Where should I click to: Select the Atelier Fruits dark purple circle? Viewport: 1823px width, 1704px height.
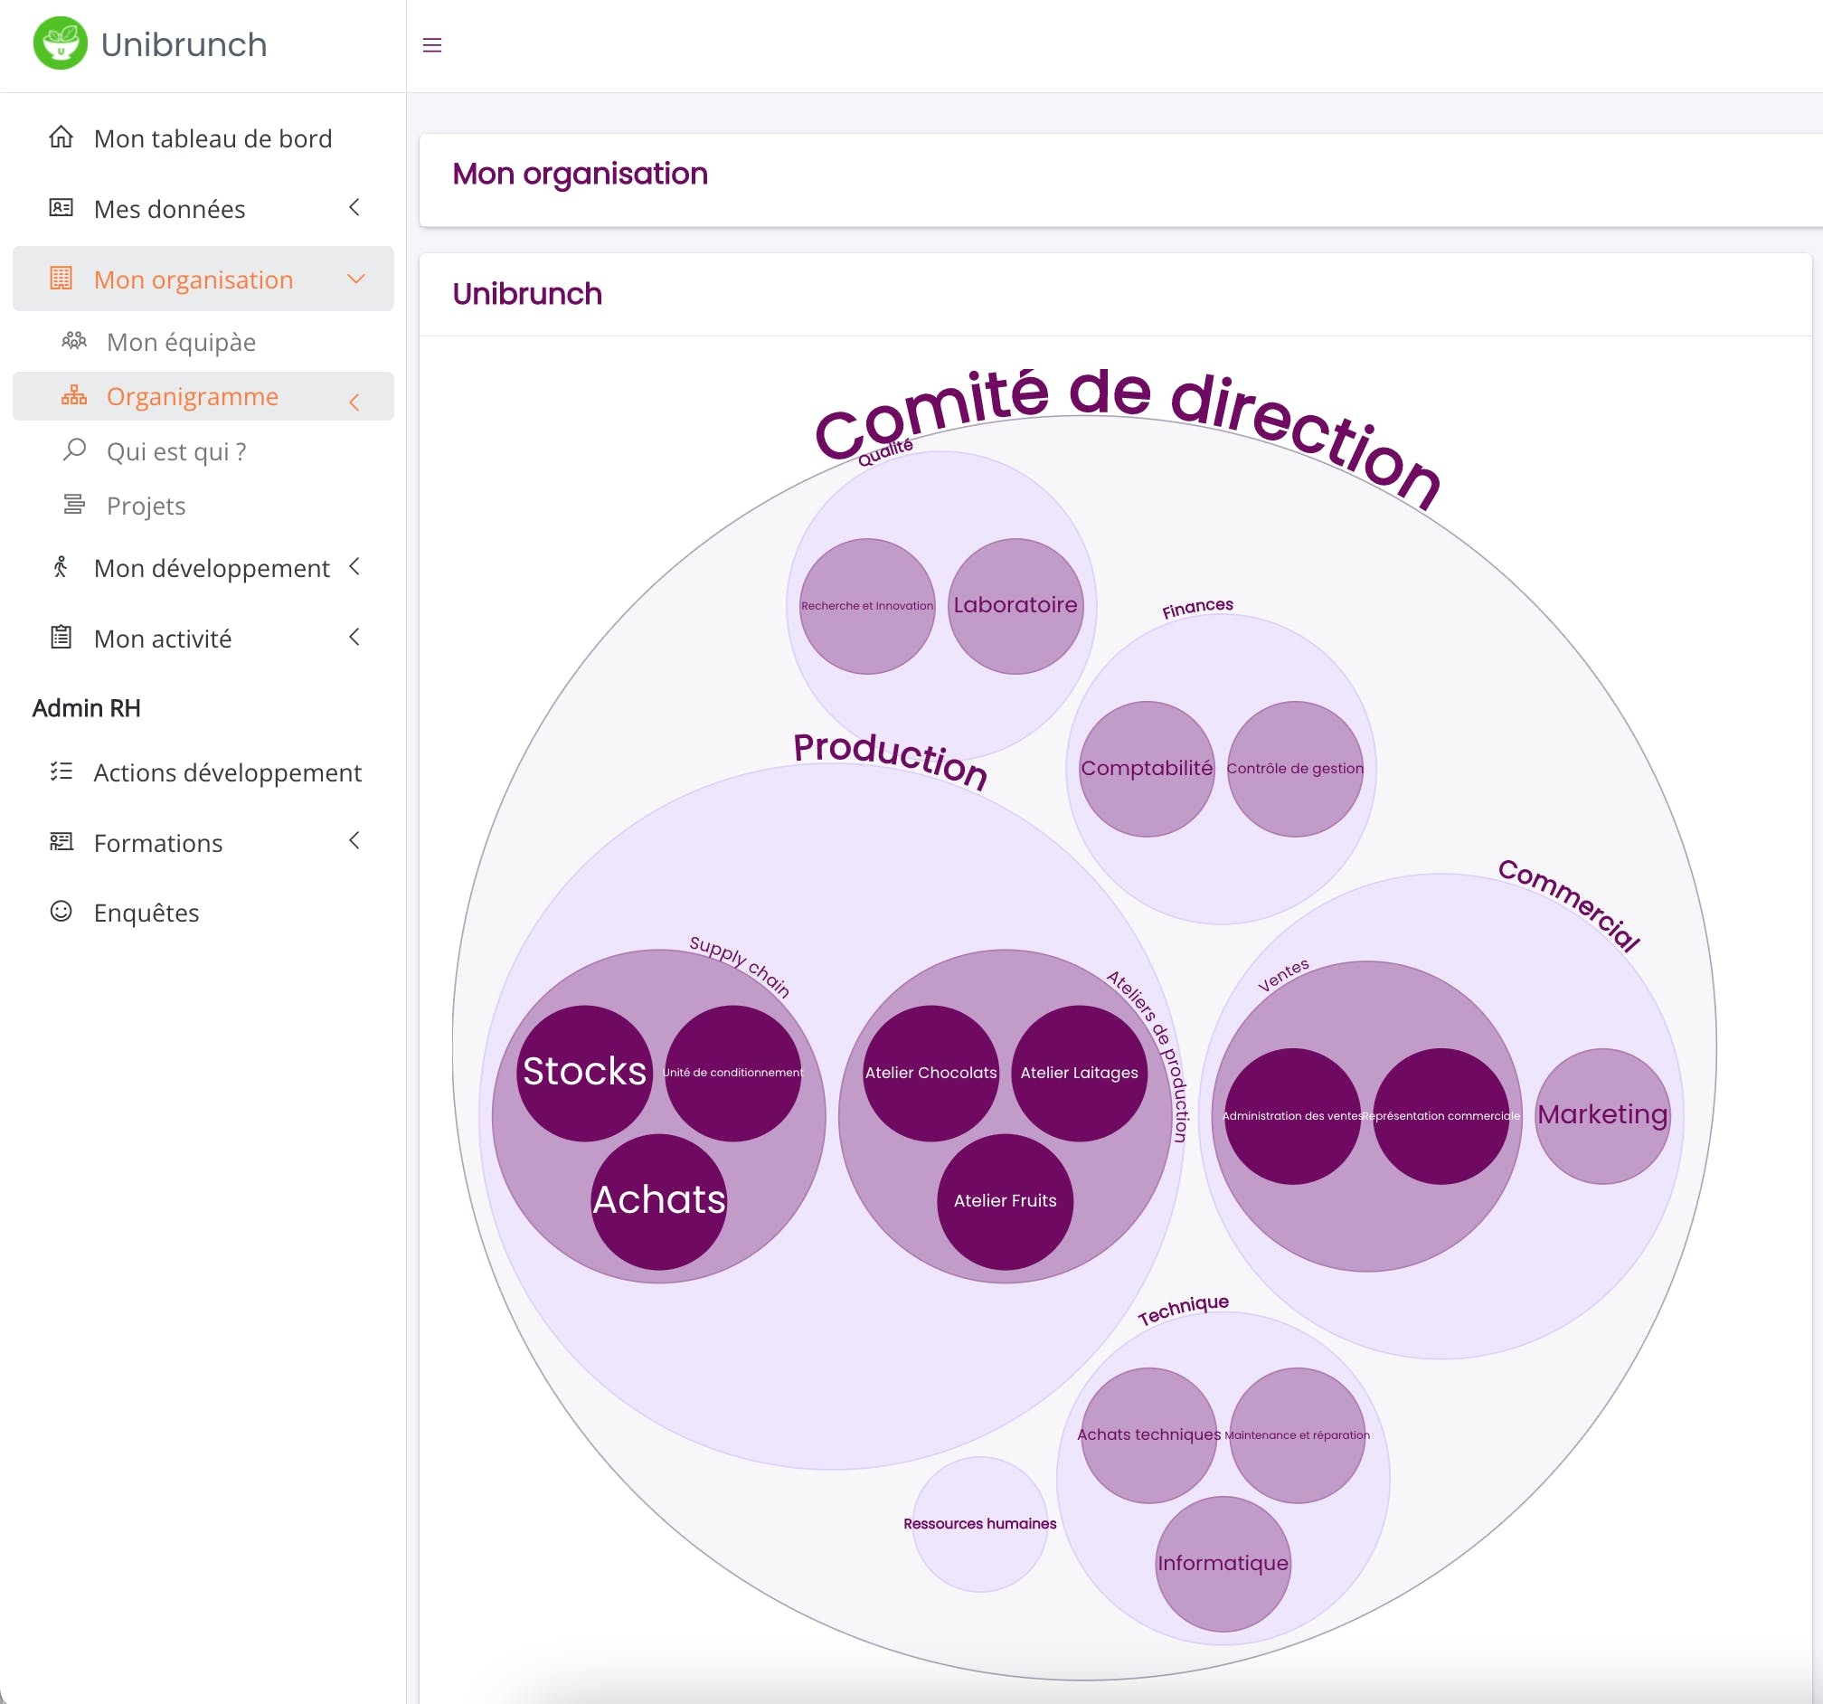[x=1005, y=1201]
